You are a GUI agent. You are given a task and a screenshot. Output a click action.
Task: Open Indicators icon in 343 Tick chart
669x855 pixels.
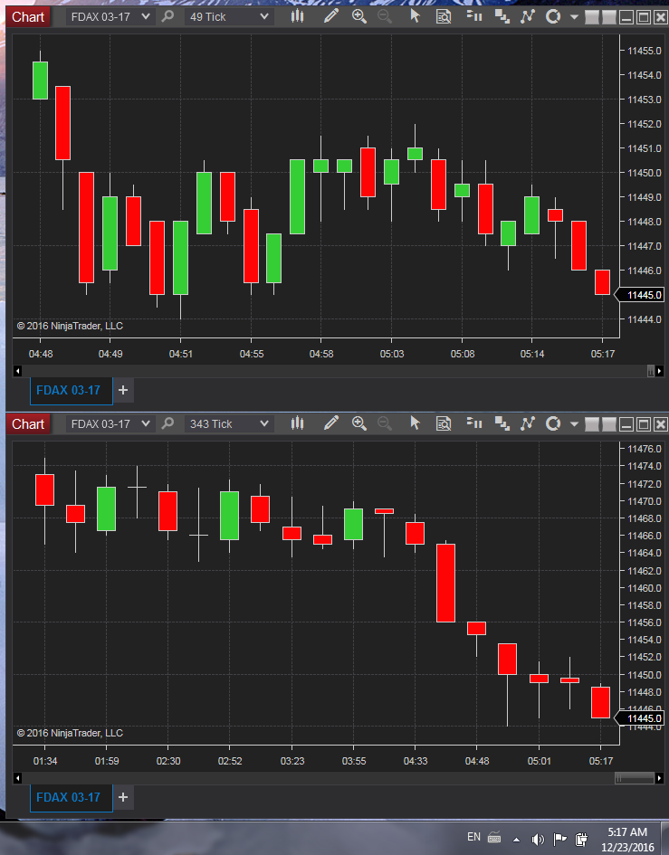click(528, 423)
